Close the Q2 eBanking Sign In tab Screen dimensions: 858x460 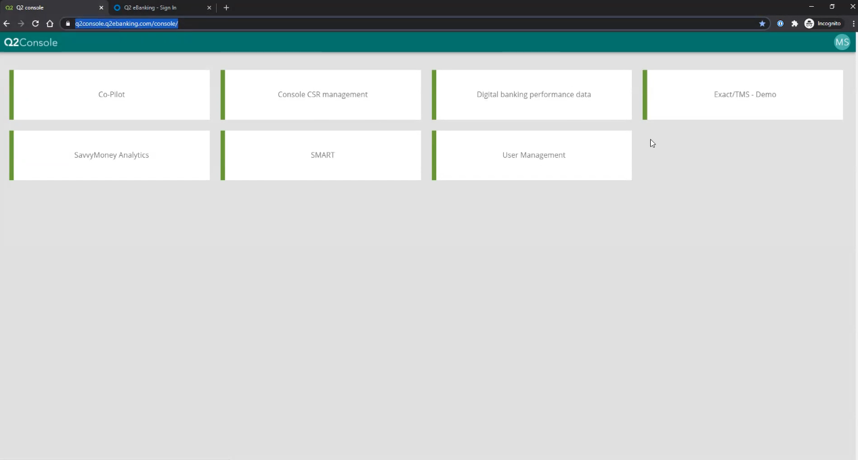point(209,7)
